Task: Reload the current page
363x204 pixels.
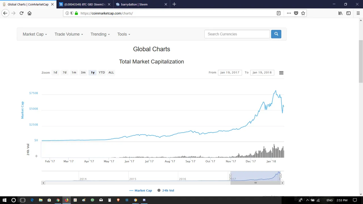Action: [21, 13]
